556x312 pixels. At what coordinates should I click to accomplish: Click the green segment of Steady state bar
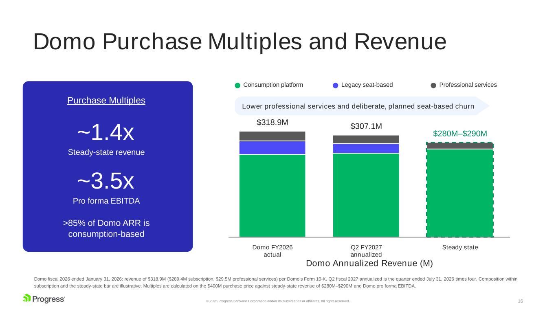click(460, 193)
